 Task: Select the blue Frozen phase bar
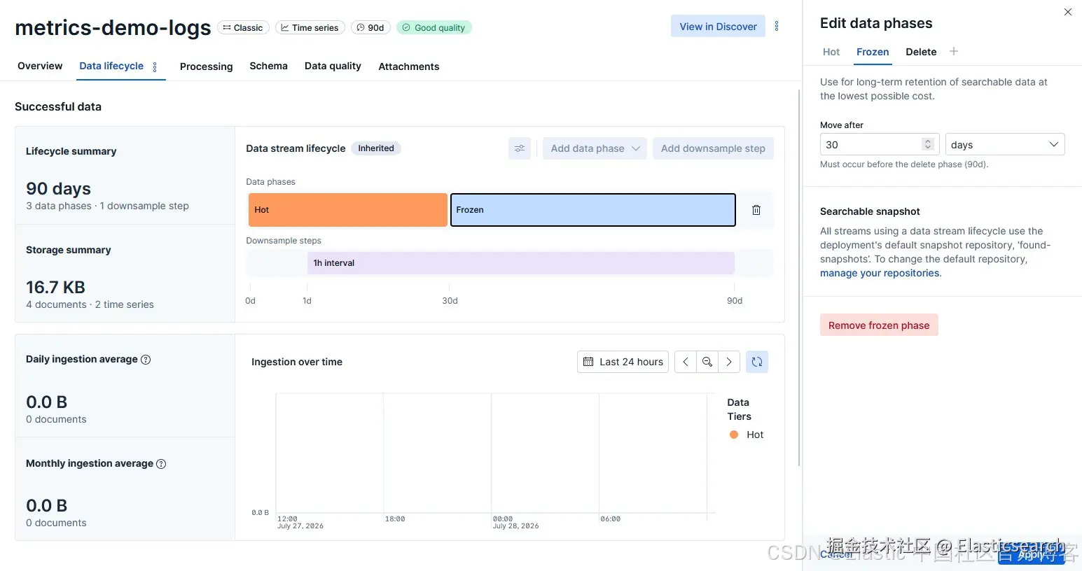(592, 210)
